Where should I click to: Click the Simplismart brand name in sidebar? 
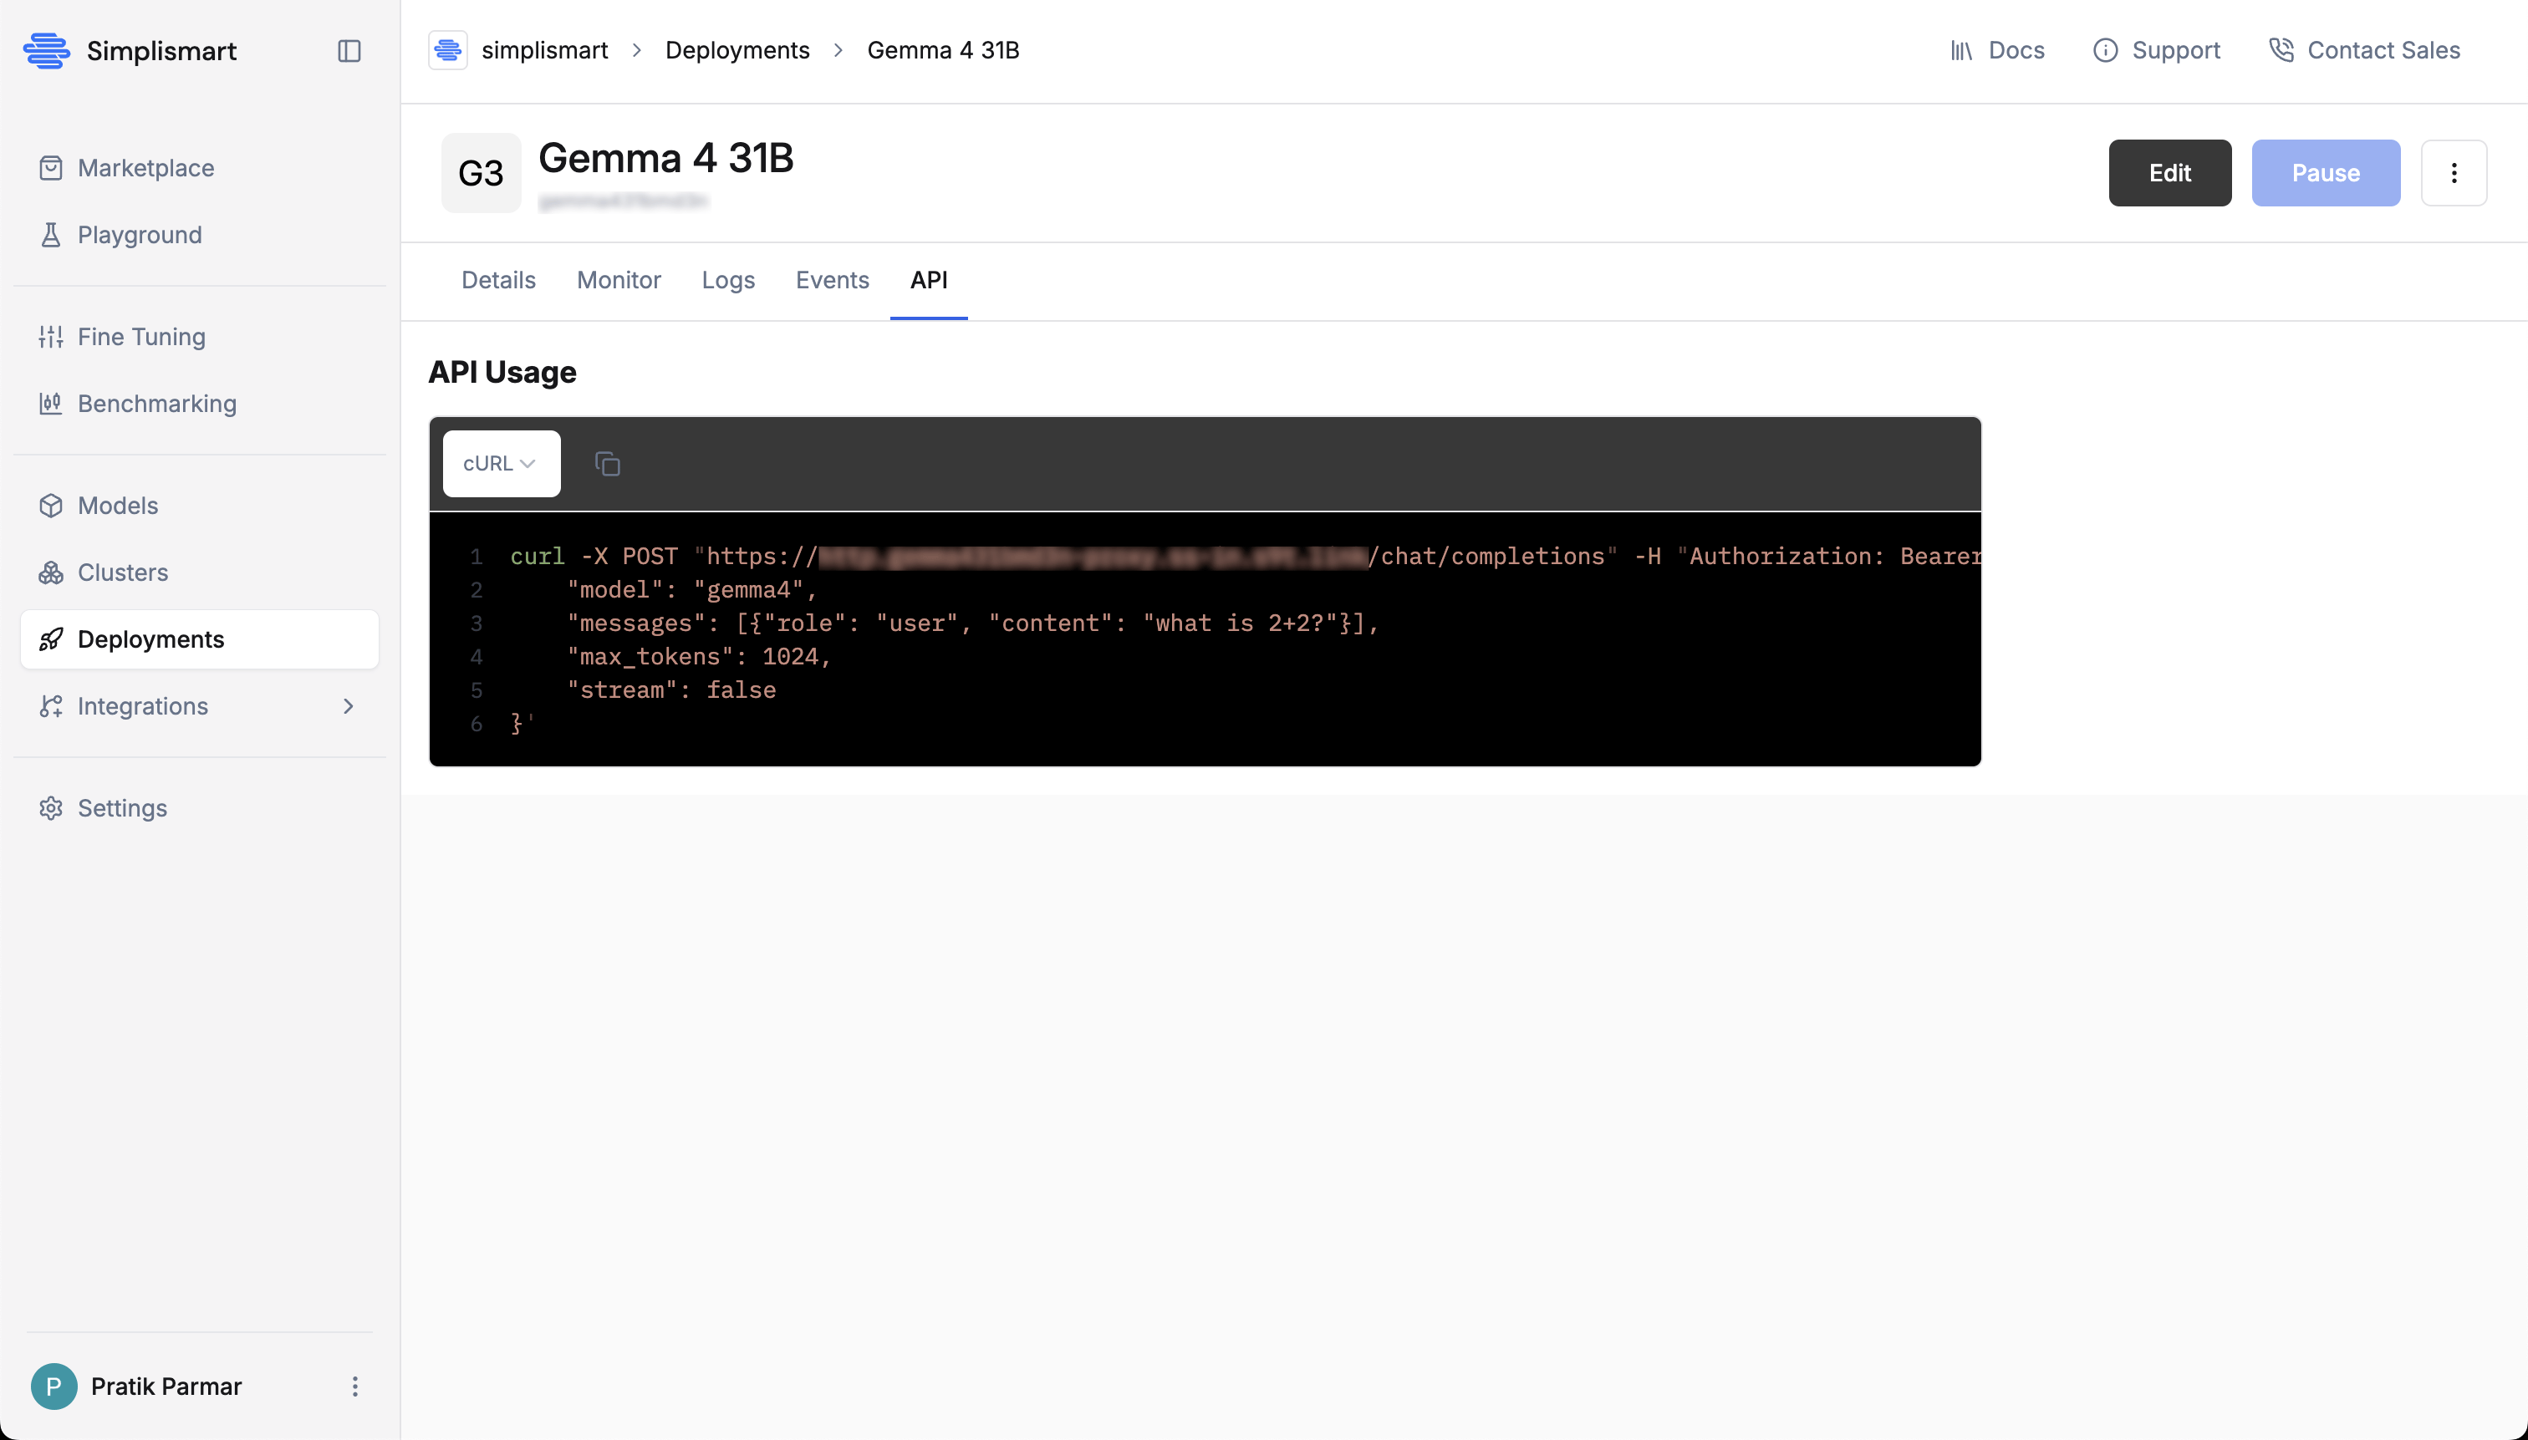coord(161,50)
